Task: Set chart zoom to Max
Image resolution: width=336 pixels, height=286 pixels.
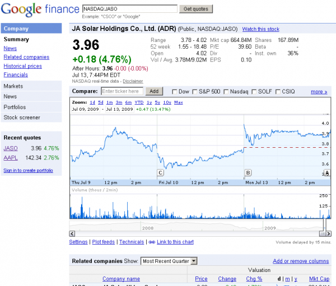Action: coord(179,102)
